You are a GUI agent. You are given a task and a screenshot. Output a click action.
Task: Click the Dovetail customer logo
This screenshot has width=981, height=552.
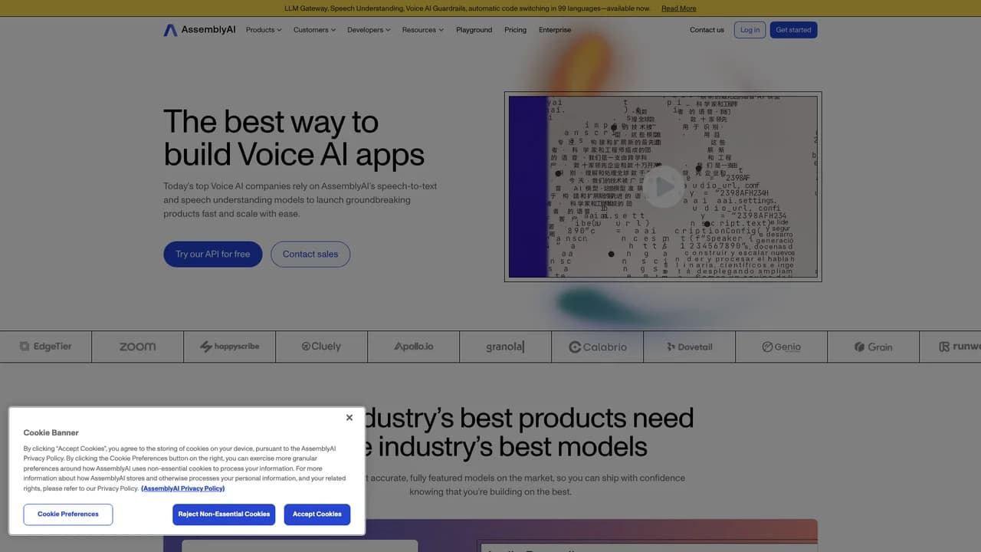[x=690, y=347]
